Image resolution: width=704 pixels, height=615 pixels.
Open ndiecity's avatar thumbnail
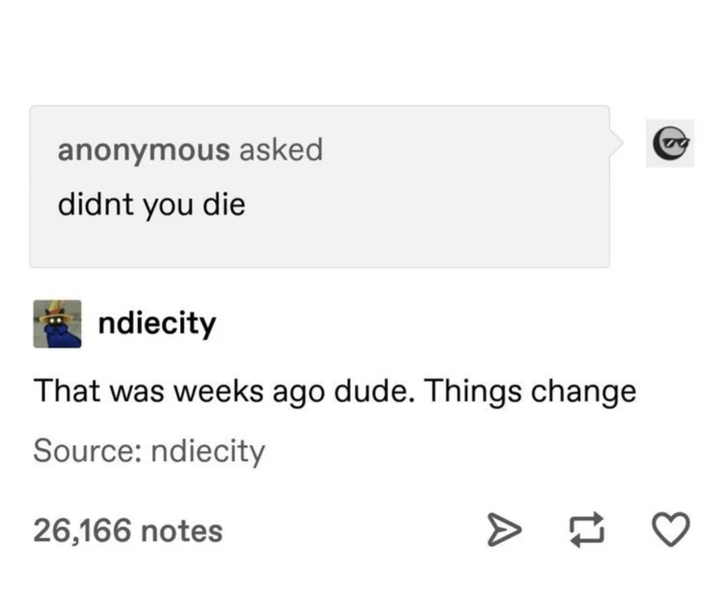[57, 324]
